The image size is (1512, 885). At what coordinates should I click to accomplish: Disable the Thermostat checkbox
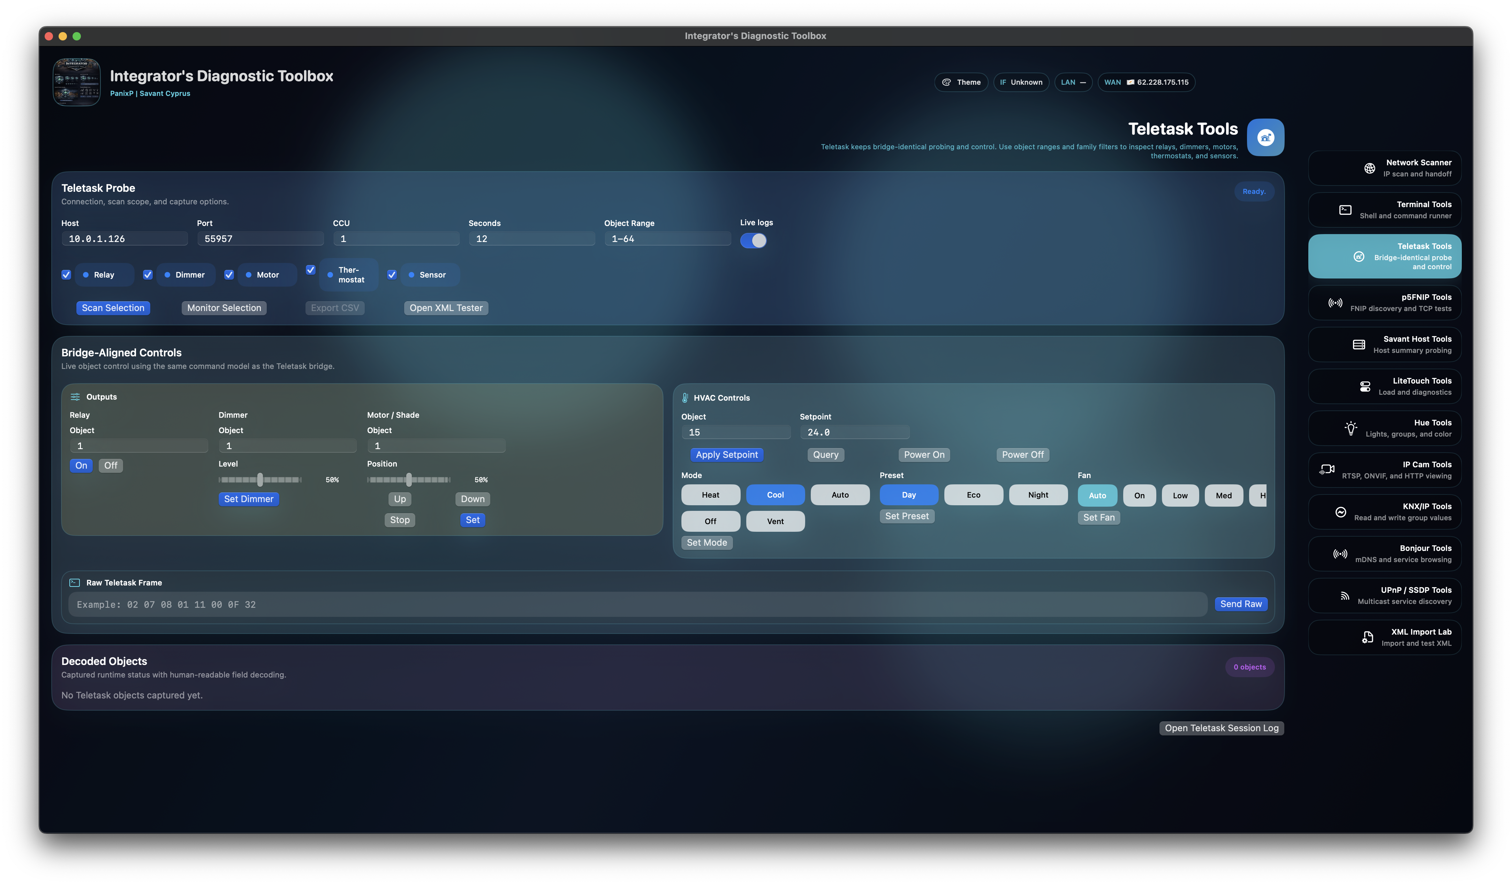click(x=311, y=270)
